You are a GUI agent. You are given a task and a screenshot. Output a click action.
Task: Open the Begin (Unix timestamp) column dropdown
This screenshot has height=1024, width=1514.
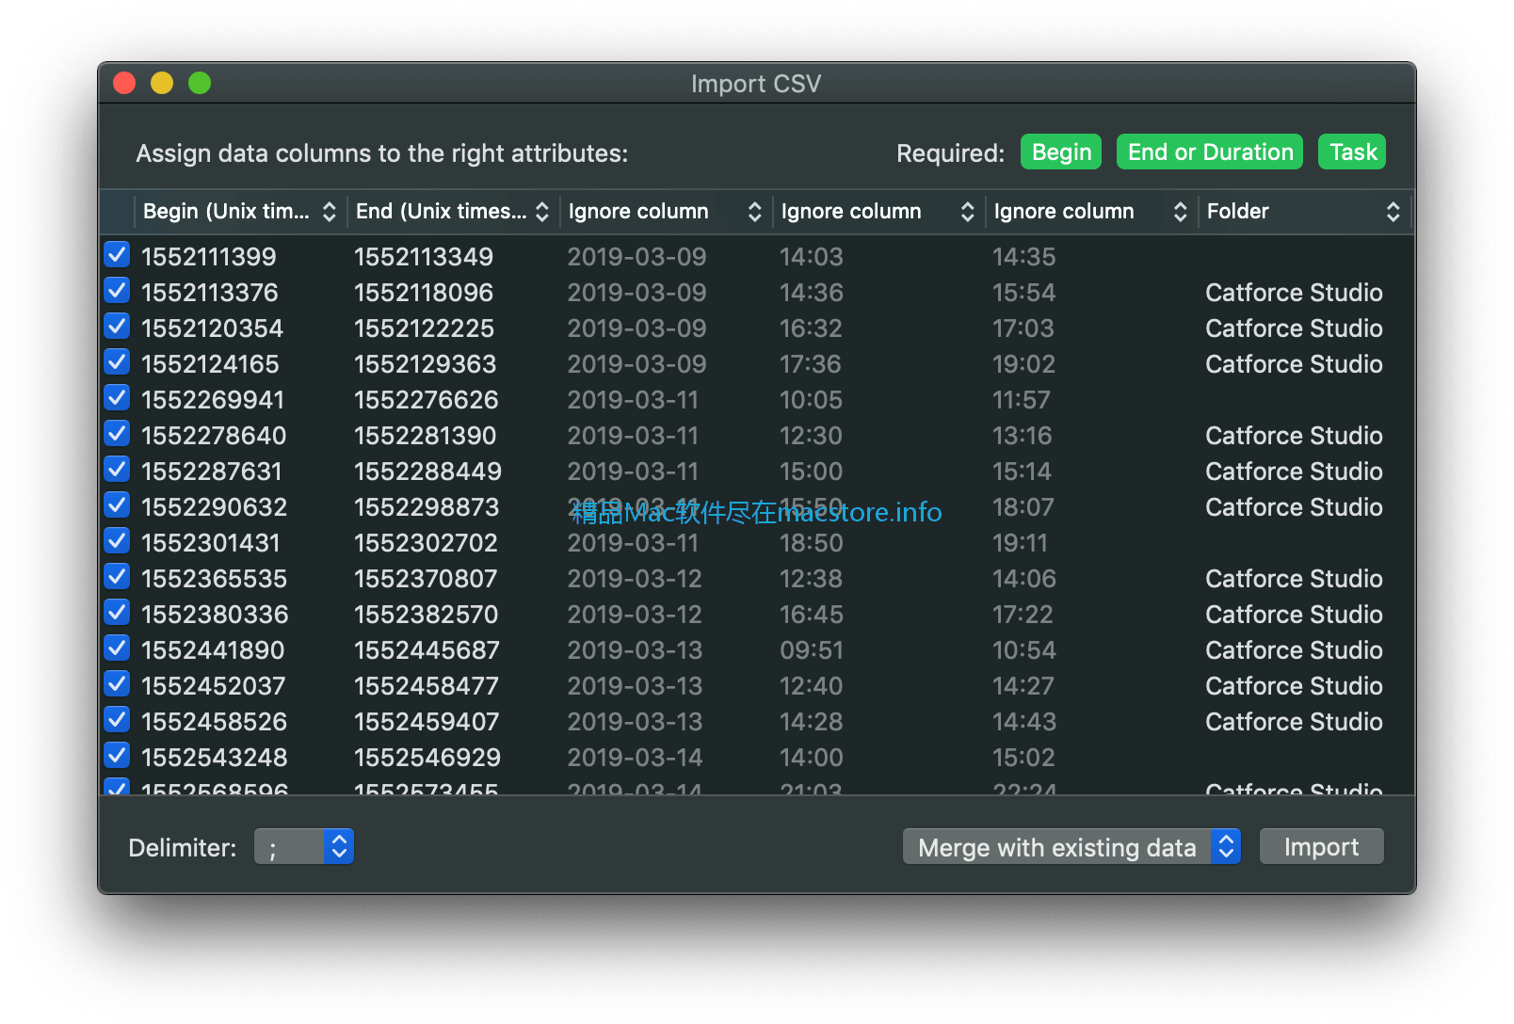click(239, 212)
